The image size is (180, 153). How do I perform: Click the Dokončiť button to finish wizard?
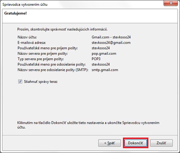[136, 143]
